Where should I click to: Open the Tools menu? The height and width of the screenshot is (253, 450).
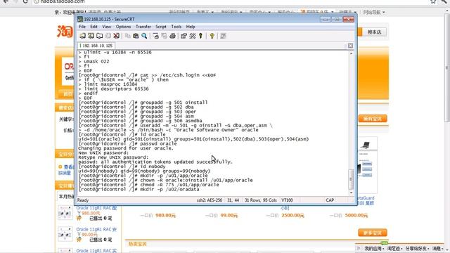(176, 27)
